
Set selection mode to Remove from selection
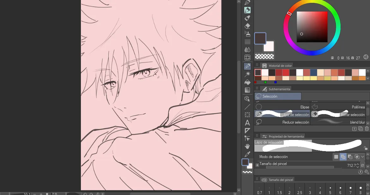pyautogui.click(x=350, y=157)
